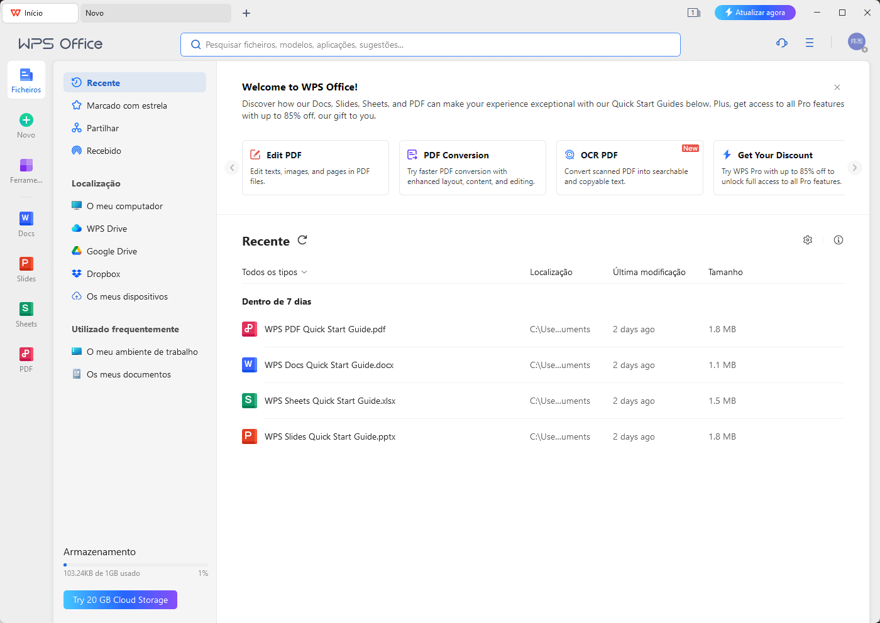Browse O meu computador location
Viewport: 880px width, 623px height.
(x=135, y=206)
